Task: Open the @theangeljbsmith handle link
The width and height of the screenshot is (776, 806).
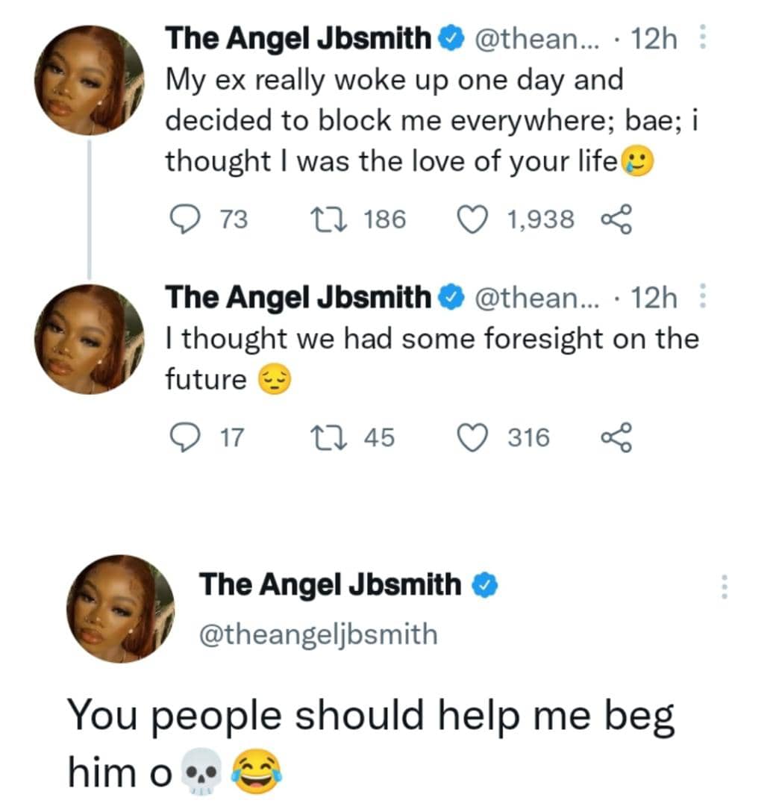Action: 317,634
